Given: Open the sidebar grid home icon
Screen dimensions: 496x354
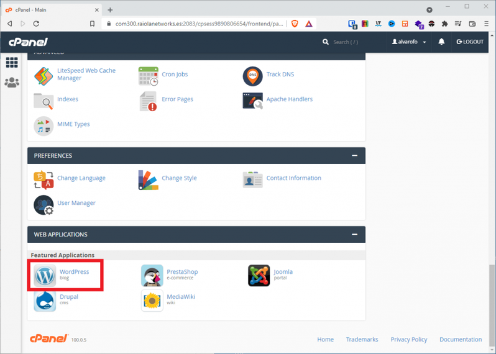Looking at the screenshot, I should point(12,63).
